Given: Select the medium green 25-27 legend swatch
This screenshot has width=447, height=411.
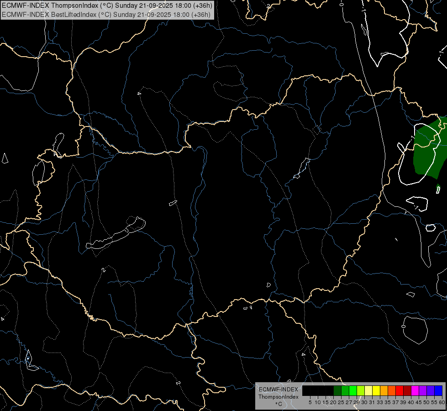Looking at the screenshot, I should [345, 390].
